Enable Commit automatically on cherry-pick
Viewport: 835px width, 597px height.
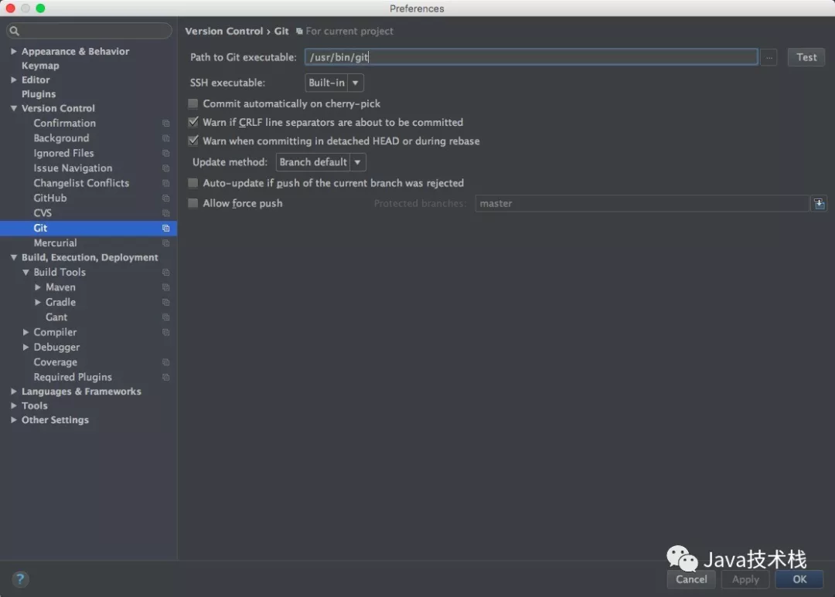coord(193,103)
